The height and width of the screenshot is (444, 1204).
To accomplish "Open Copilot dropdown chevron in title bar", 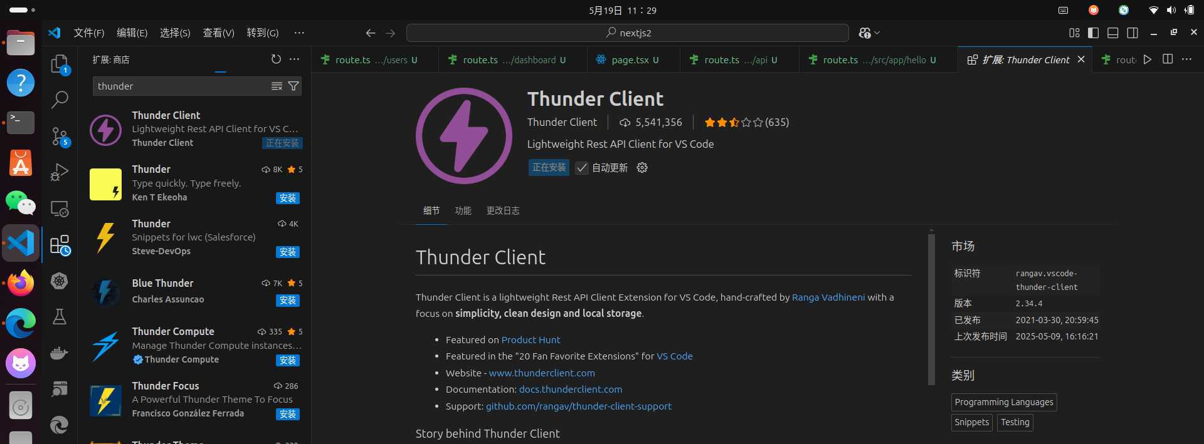I will point(877,33).
